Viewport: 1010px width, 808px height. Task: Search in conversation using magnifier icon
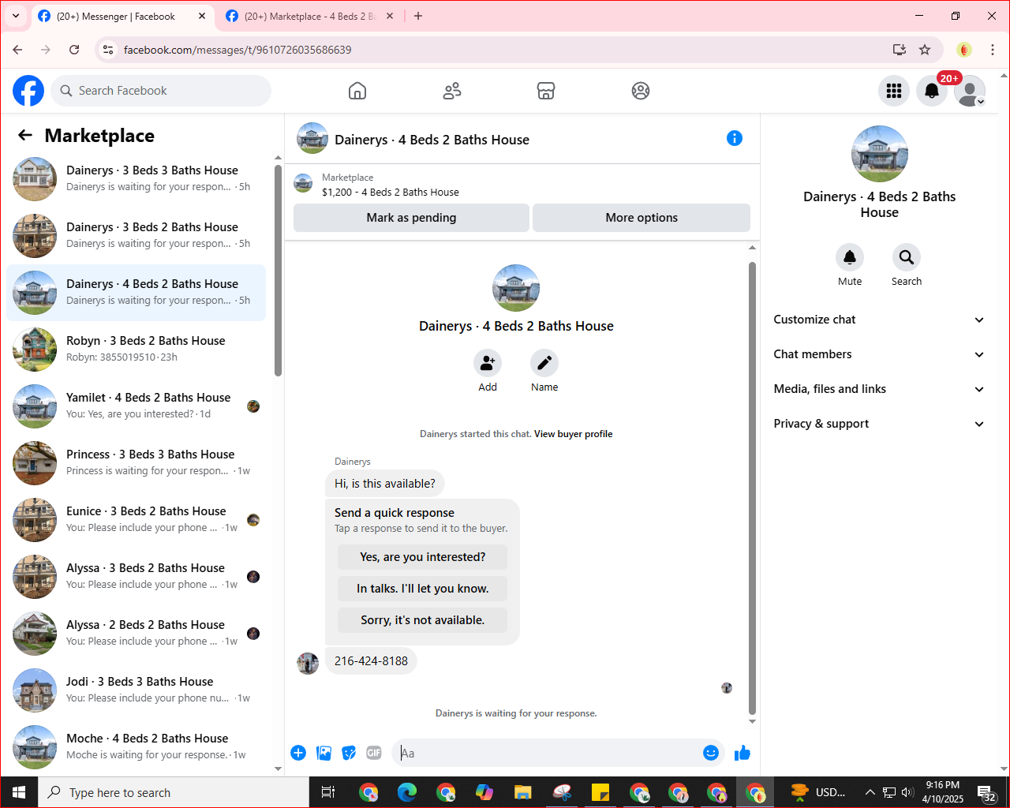[907, 257]
